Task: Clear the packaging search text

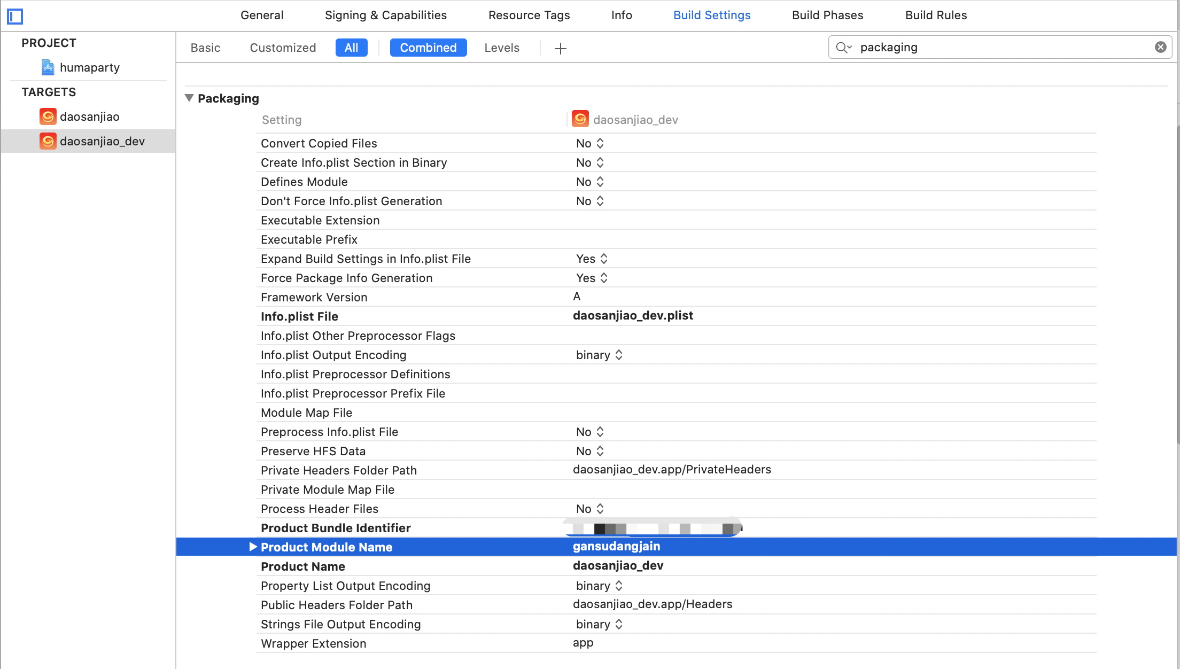Action: click(1160, 47)
